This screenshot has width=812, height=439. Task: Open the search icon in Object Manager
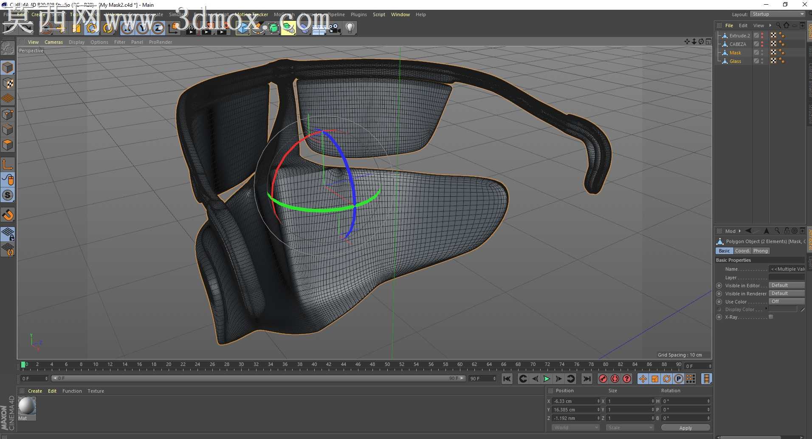(x=778, y=25)
